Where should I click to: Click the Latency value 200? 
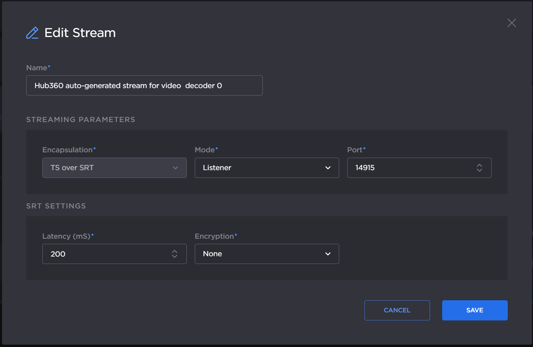58,254
